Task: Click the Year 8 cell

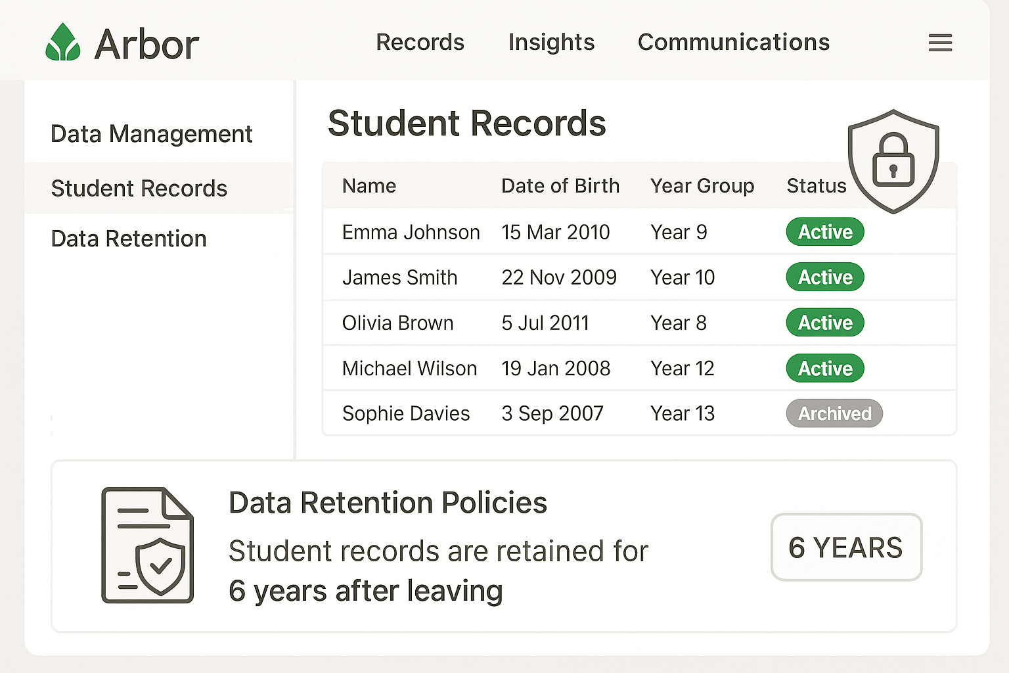Action: point(679,323)
